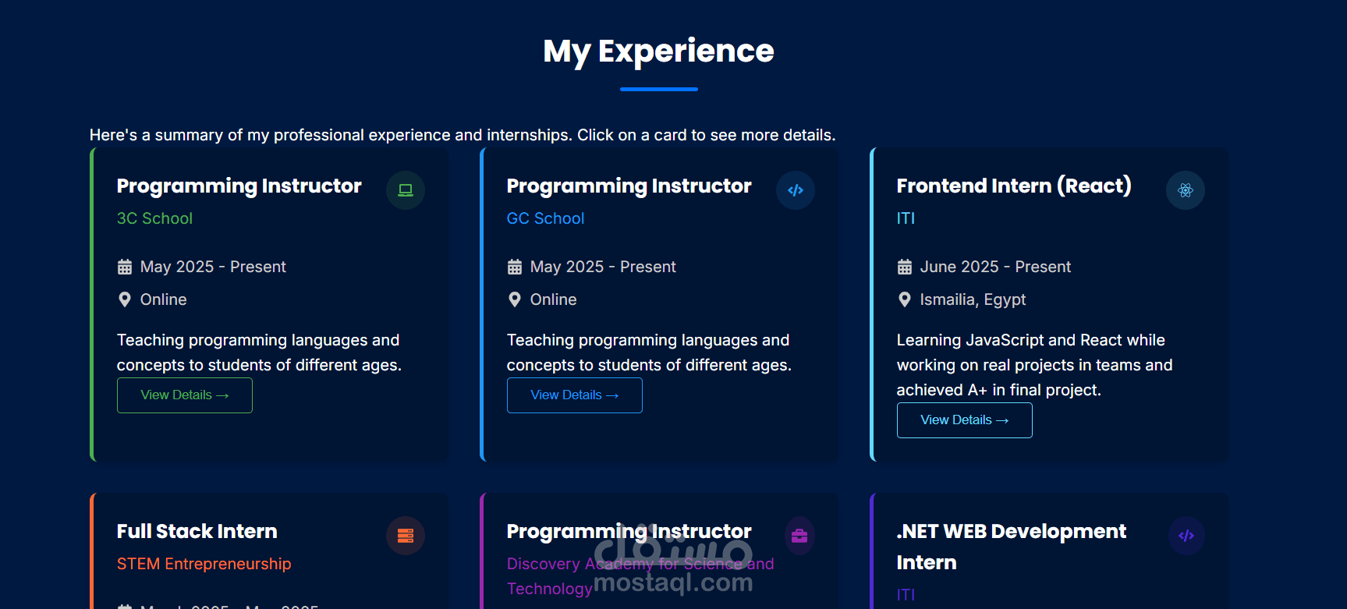This screenshot has width=1347, height=609.
Task: Select the .NET WEB Development Intern heading
Action: [1012, 547]
